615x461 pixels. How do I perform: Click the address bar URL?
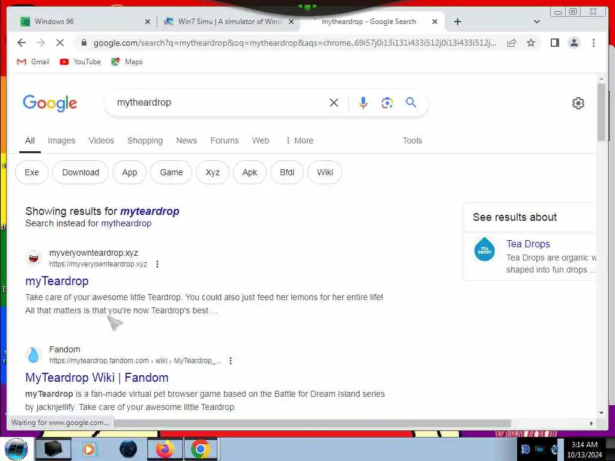(295, 43)
